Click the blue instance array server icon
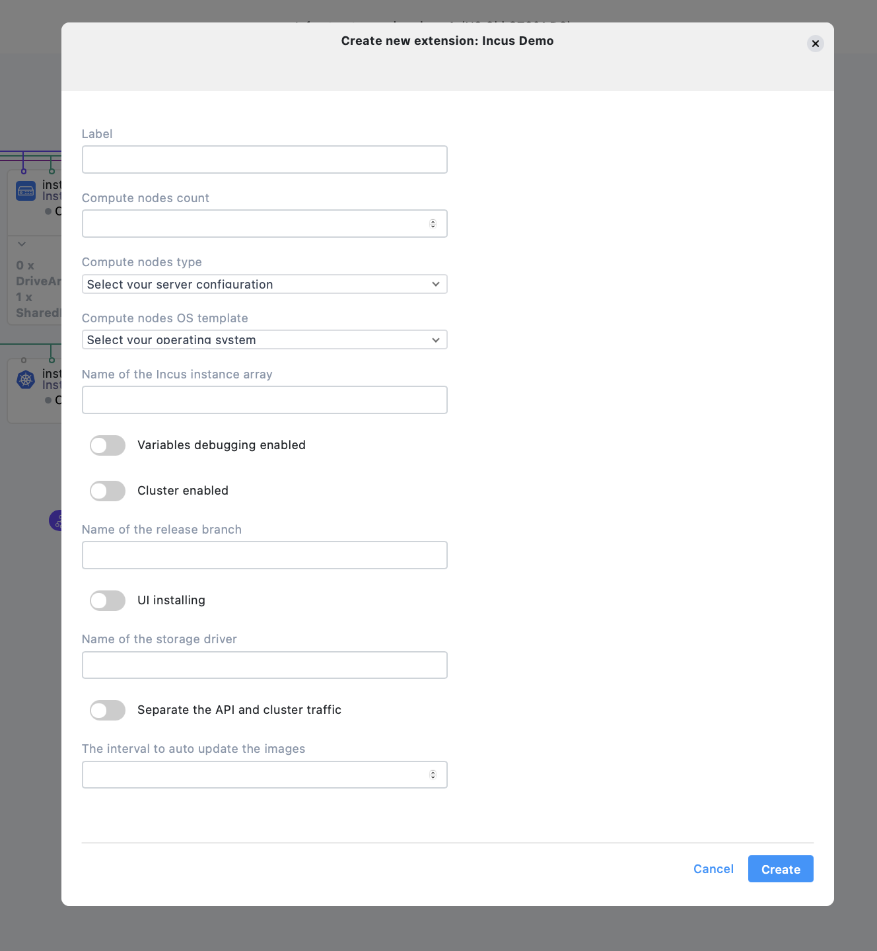 [26, 192]
